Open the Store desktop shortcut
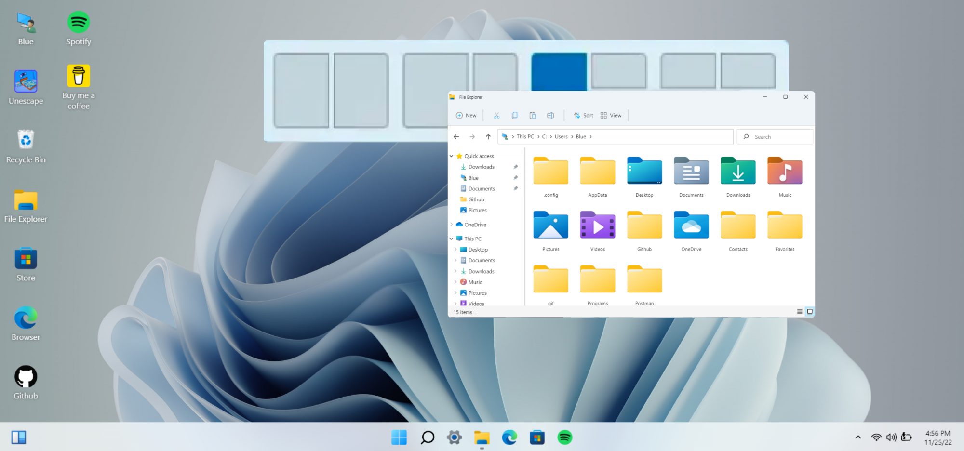This screenshot has width=964, height=451. coord(26,265)
